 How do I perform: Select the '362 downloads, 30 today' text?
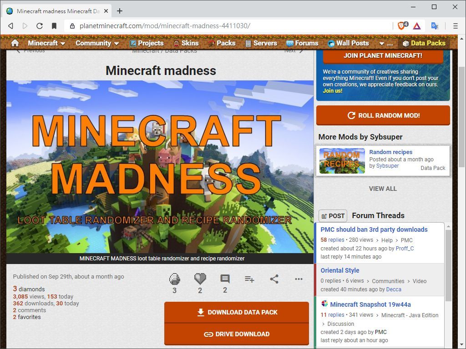(x=46, y=303)
